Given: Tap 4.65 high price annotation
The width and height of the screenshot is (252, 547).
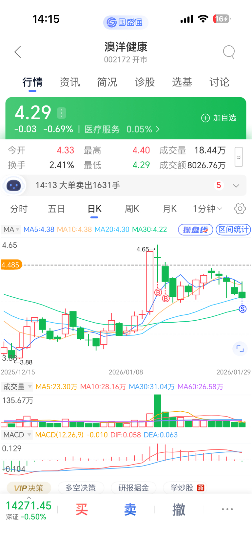Looking at the screenshot, I should pyautogui.click(x=146, y=249).
